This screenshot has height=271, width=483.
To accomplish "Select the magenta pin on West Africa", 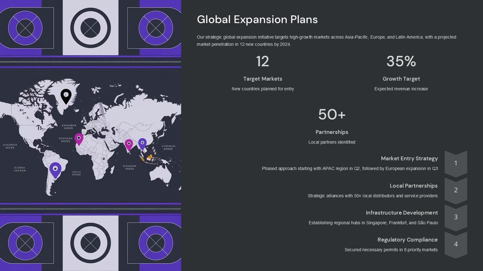I will click(79, 138).
